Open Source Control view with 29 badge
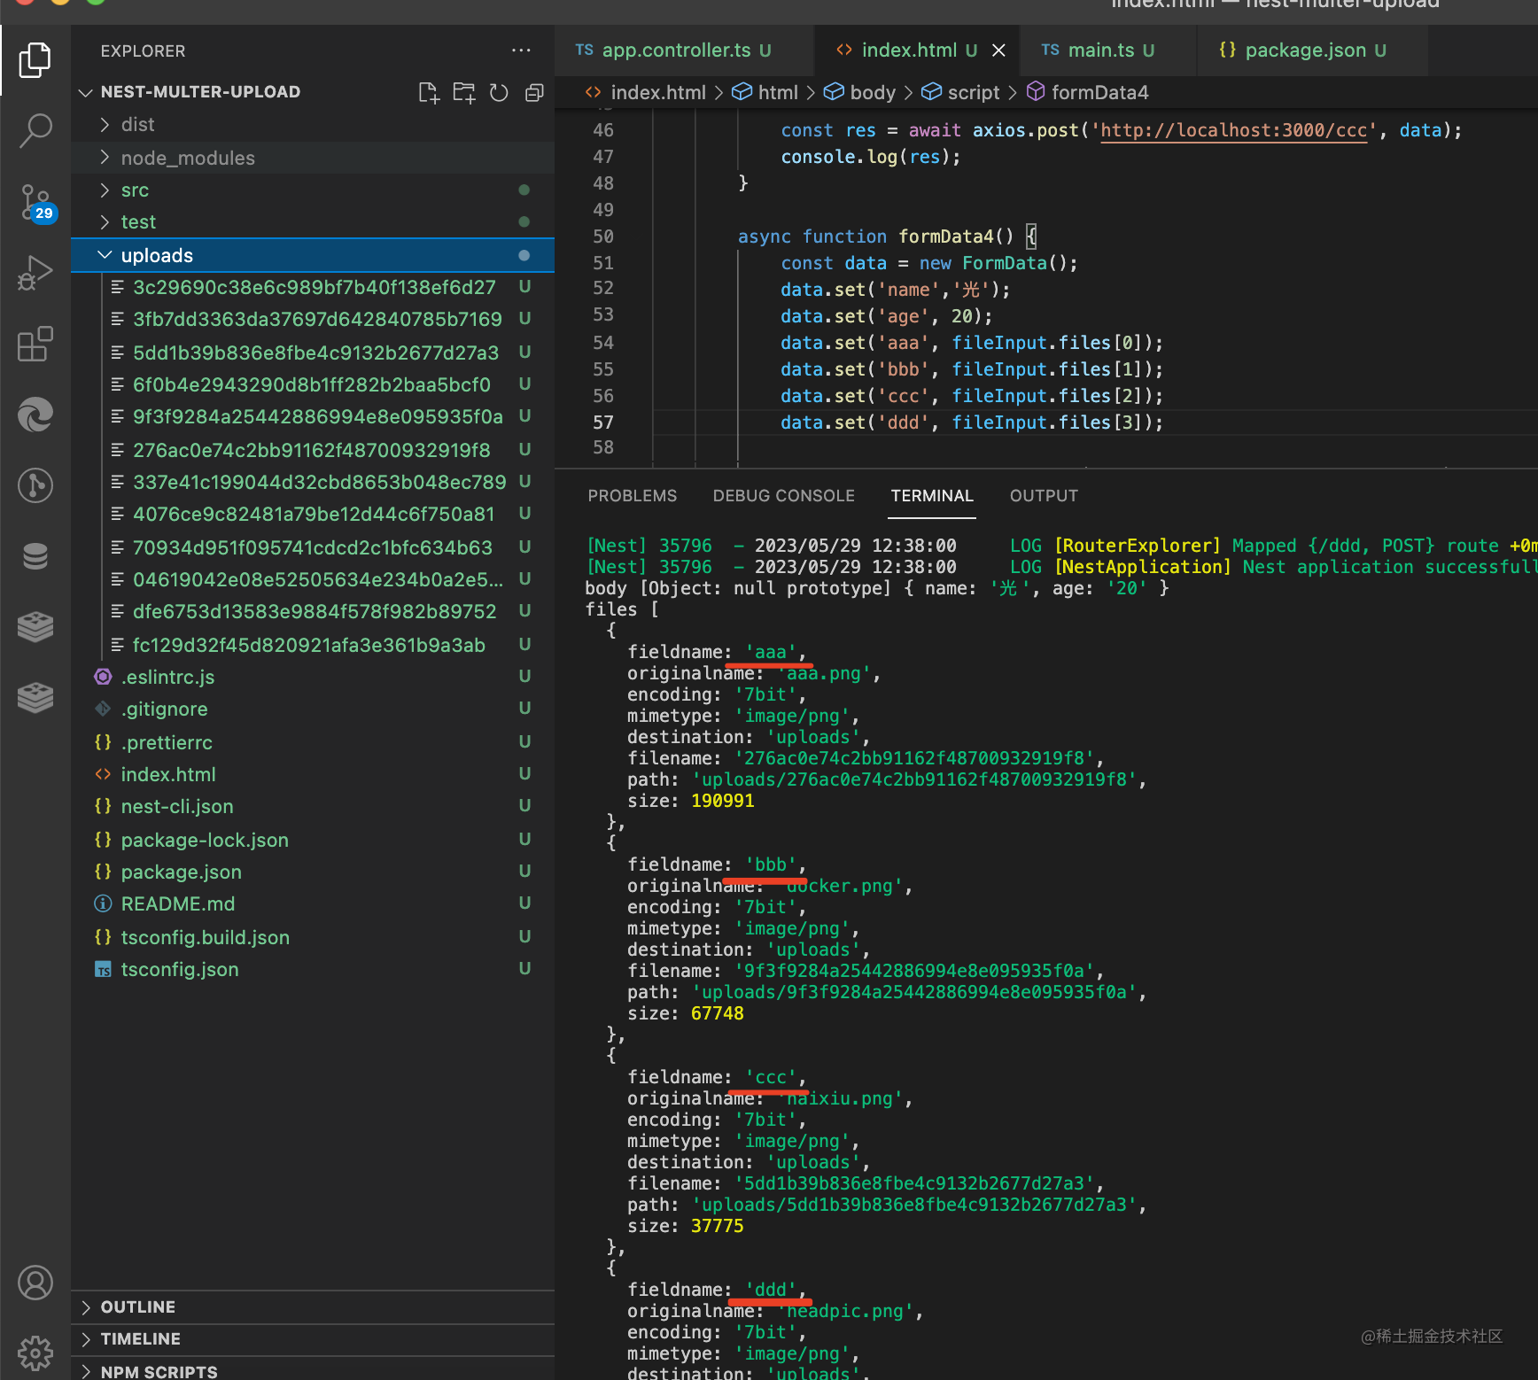1538x1380 pixels. pos(35,202)
